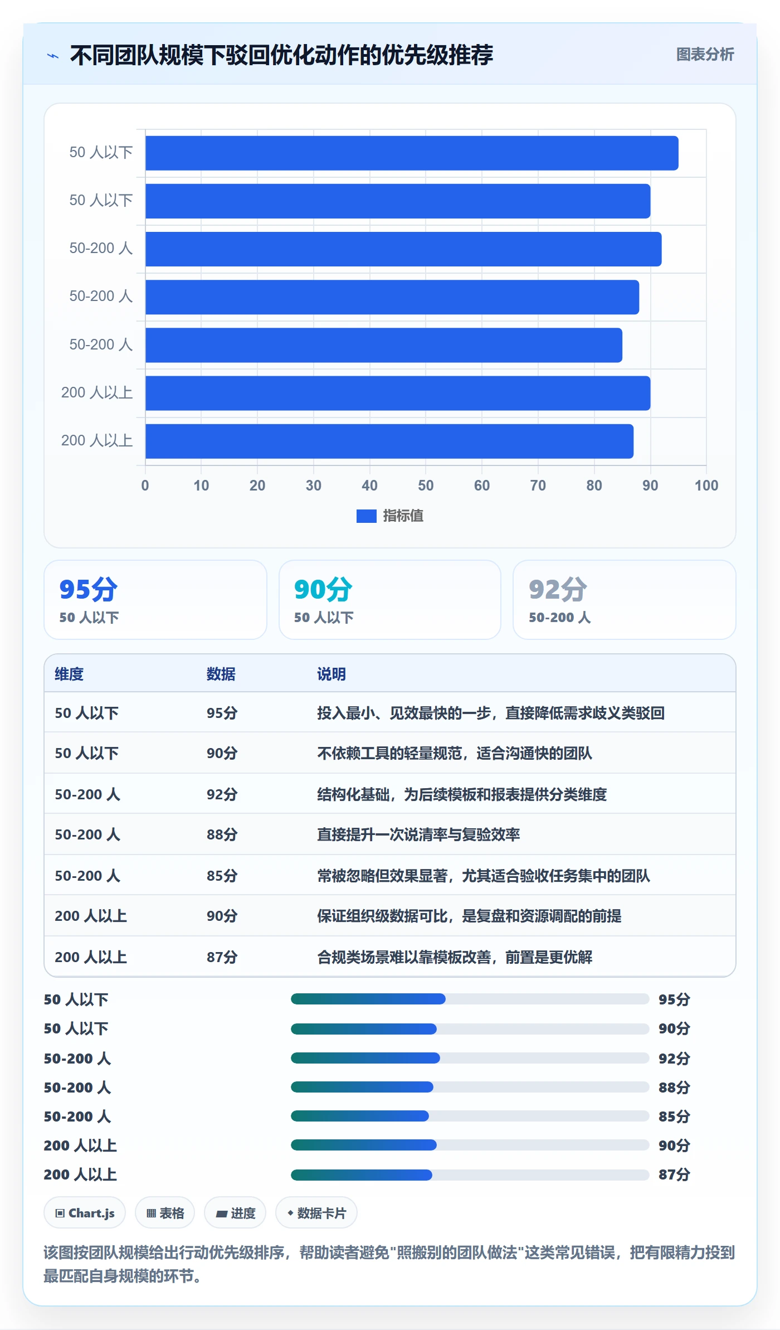Click the 维度 column header
The width and height of the screenshot is (780, 1330).
[x=69, y=674]
